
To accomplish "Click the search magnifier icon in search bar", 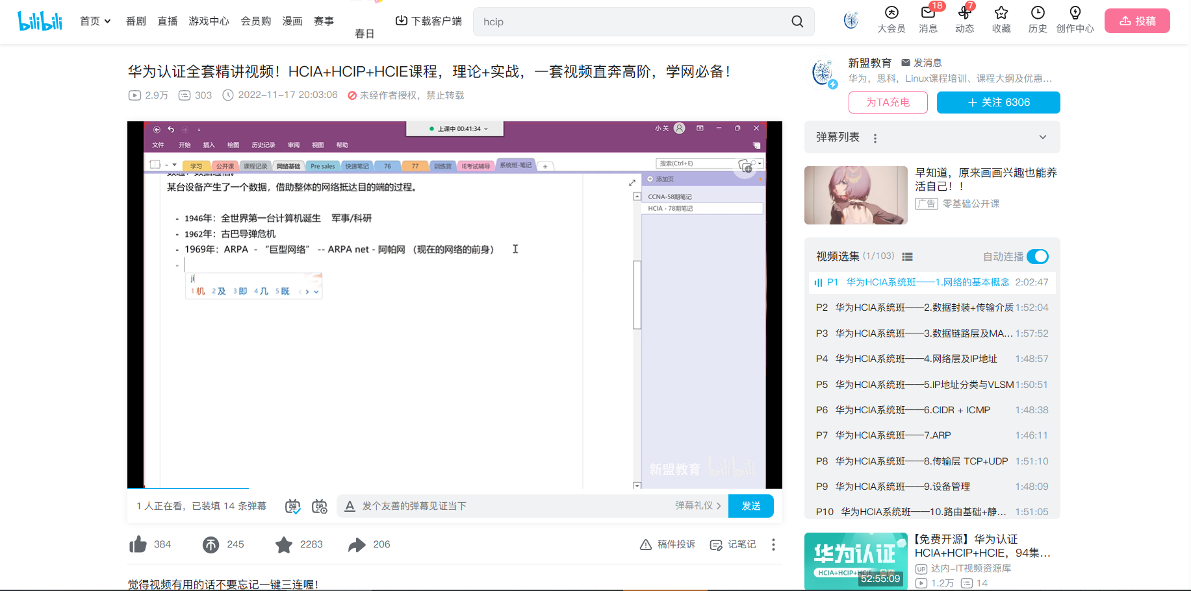I will pyautogui.click(x=797, y=21).
